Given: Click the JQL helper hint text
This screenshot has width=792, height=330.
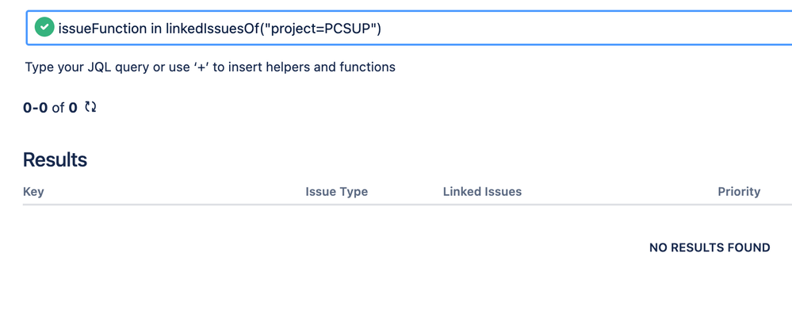Looking at the screenshot, I should point(210,67).
